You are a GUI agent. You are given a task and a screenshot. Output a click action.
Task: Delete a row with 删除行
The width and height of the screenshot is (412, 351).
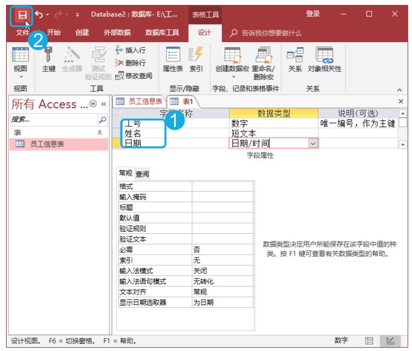point(131,63)
